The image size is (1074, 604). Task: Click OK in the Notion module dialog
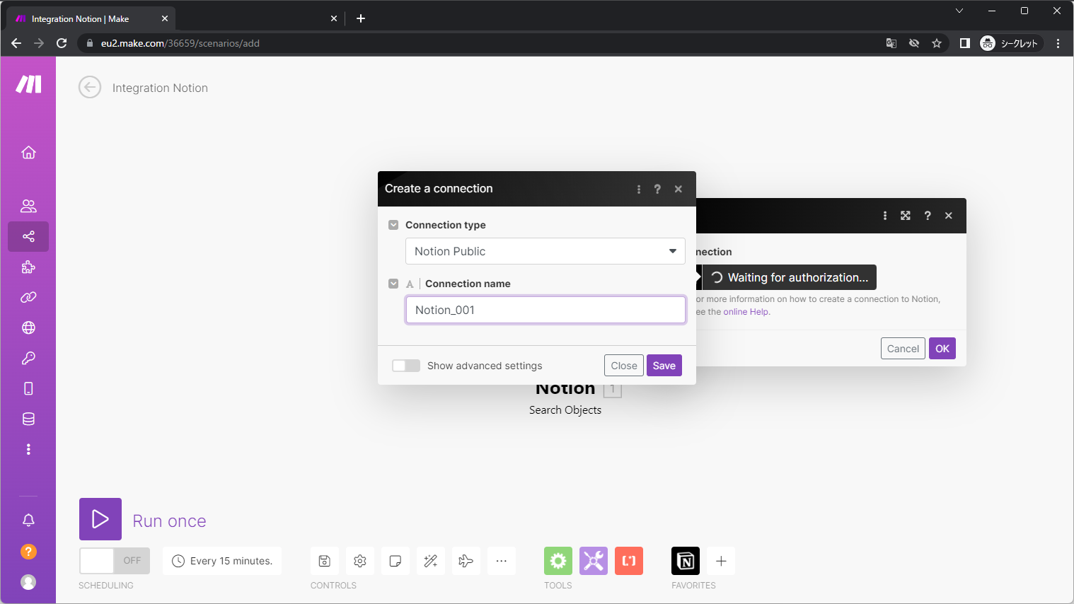(x=942, y=349)
